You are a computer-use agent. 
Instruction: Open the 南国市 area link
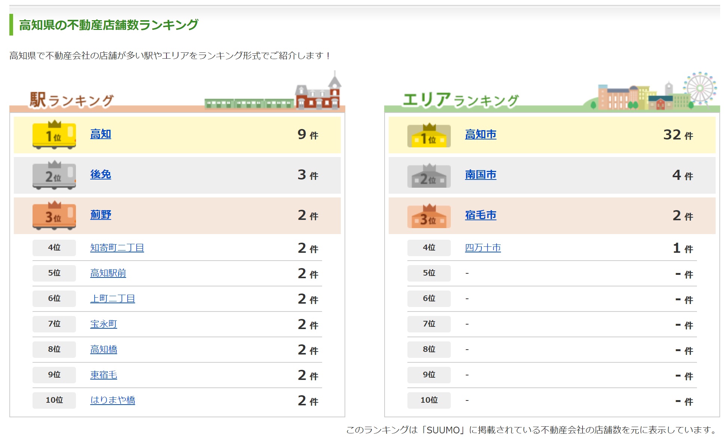coord(481,175)
